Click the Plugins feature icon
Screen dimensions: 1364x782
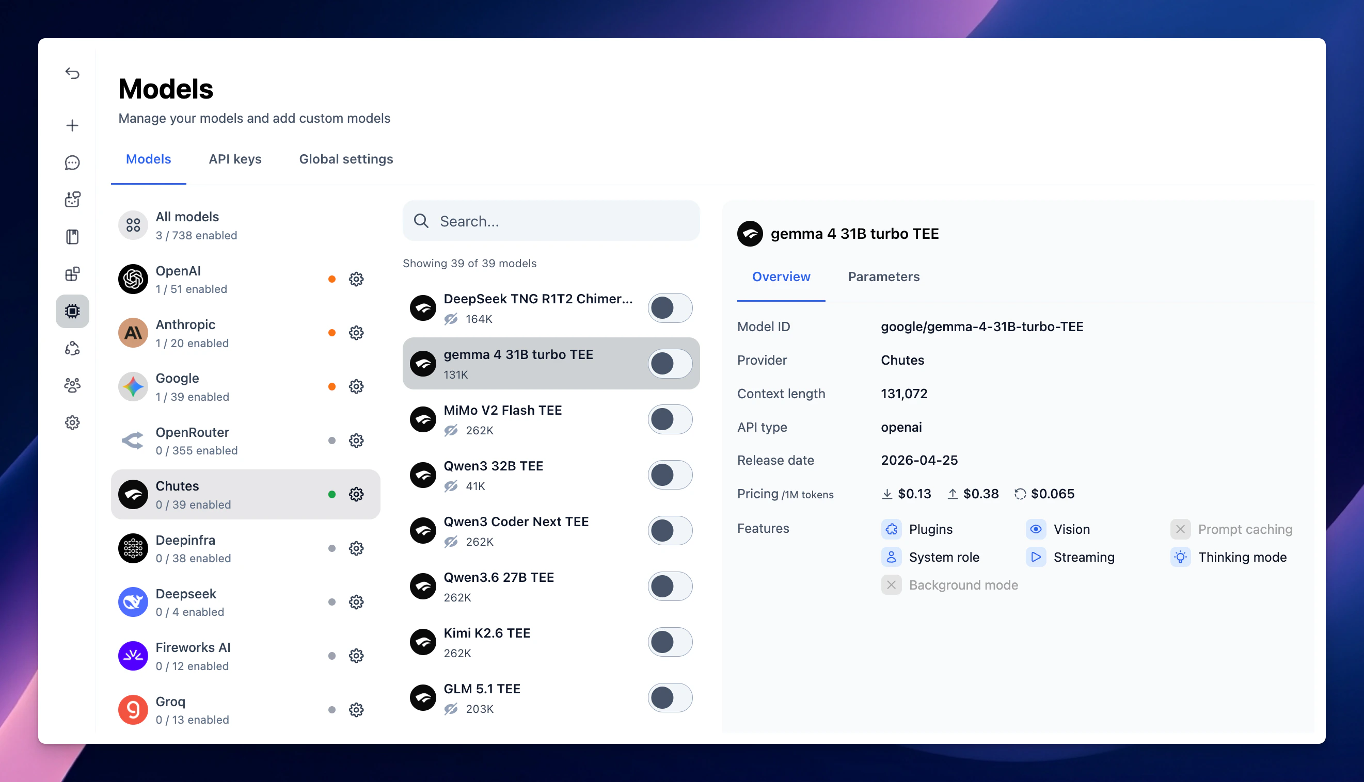coord(891,529)
